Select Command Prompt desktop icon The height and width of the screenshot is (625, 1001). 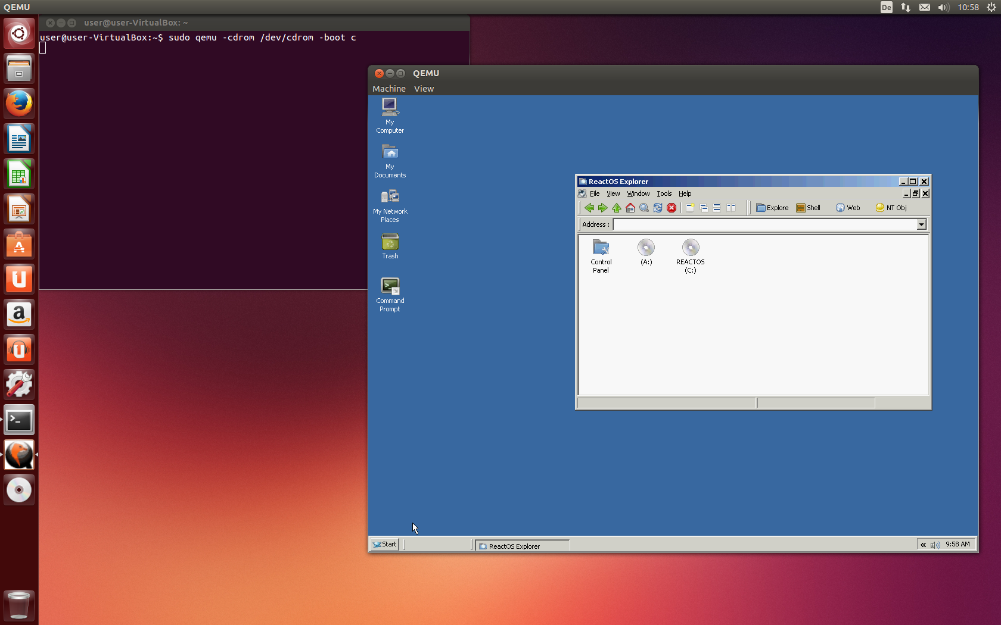tap(390, 295)
